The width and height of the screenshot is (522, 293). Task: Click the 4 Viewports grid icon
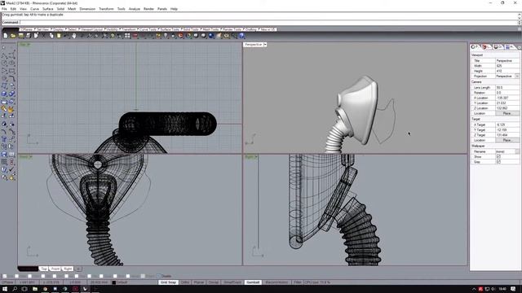pyautogui.click(x=127, y=36)
